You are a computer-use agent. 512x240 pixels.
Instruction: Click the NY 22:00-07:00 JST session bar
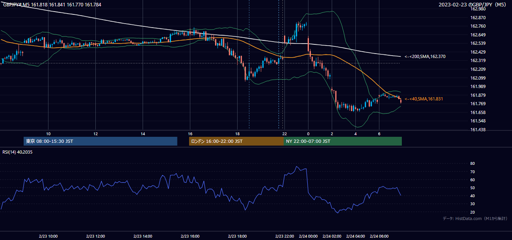pyautogui.click(x=343, y=141)
